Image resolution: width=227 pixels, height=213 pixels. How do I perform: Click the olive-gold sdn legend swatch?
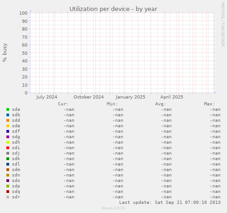point(8,175)
